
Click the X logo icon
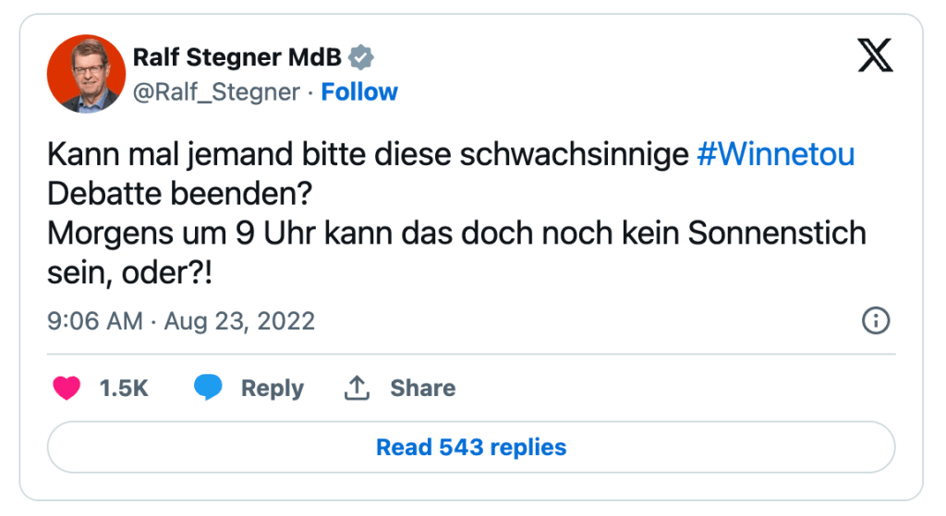coord(875,57)
